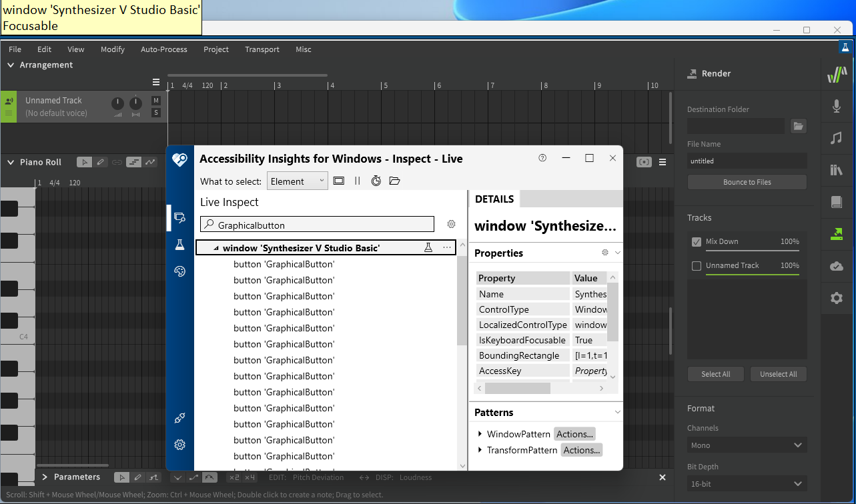Open the cloud license panel in sidebar

(837, 266)
